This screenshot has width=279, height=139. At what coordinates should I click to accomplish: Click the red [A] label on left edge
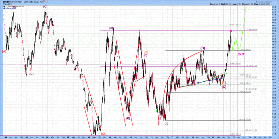[x=4, y=51]
